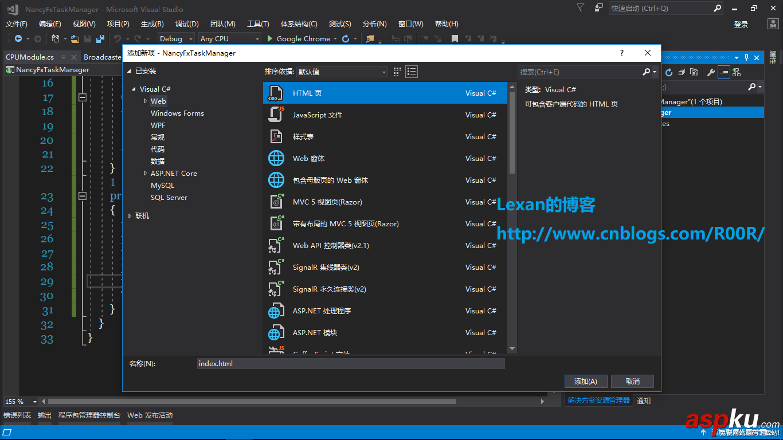Click the 名称 name input field
The height and width of the screenshot is (440, 783).
pyautogui.click(x=351, y=364)
